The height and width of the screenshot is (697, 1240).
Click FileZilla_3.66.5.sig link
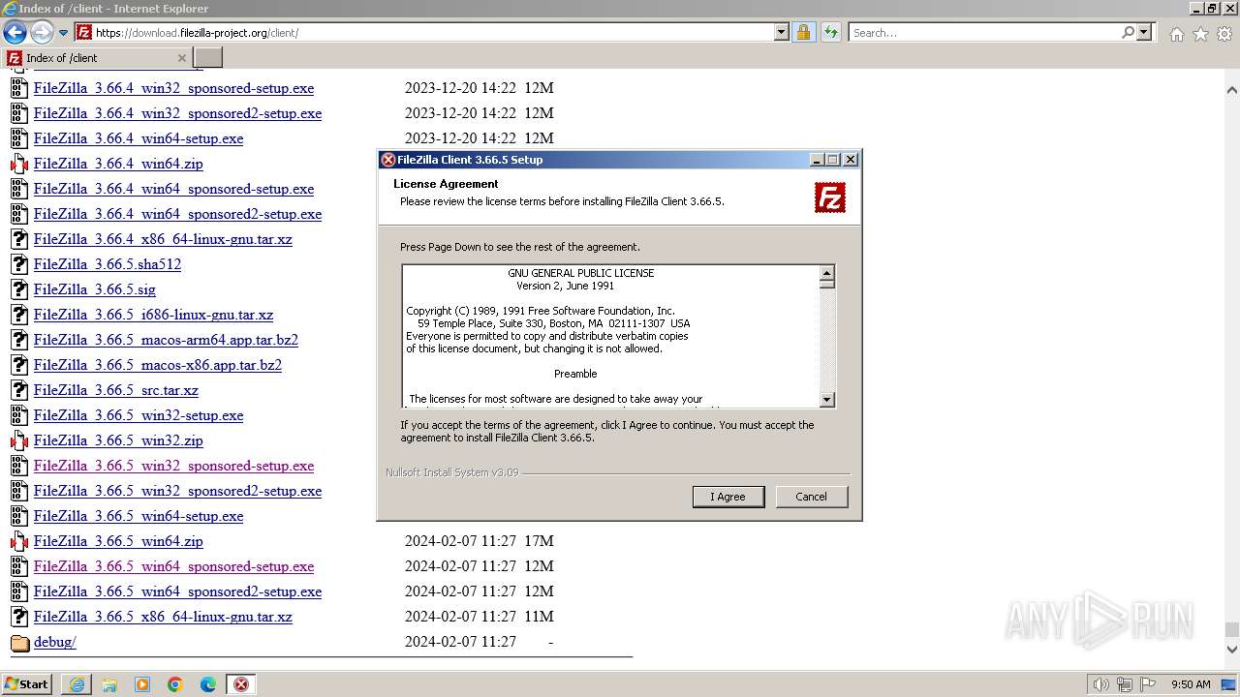[95, 289]
